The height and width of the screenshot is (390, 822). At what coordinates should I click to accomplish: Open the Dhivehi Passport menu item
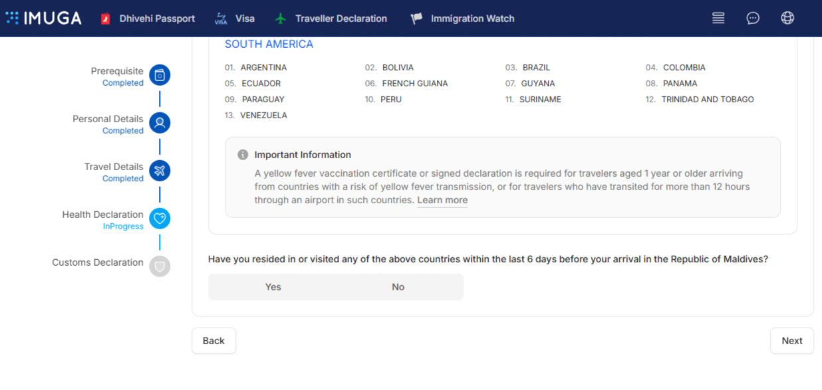point(148,19)
